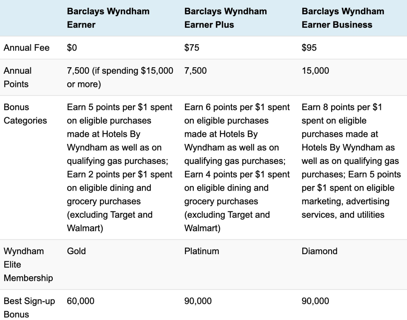Click the Best Sign-up Bonus row label
The height and width of the screenshot is (320, 407).
[x=29, y=308]
